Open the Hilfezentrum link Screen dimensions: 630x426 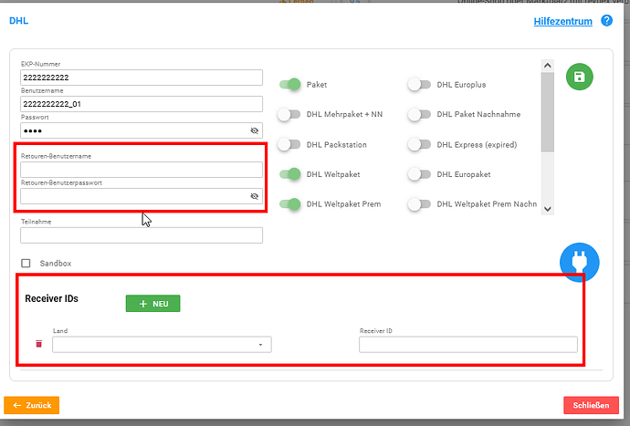(563, 21)
